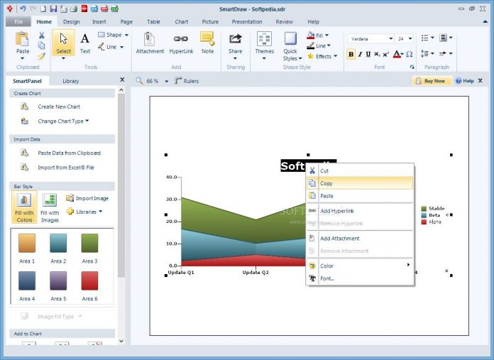This screenshot has width=494, height=360.
Task: Click Import from Excel File
Action: pyautogui.click(x=66, y=168)
